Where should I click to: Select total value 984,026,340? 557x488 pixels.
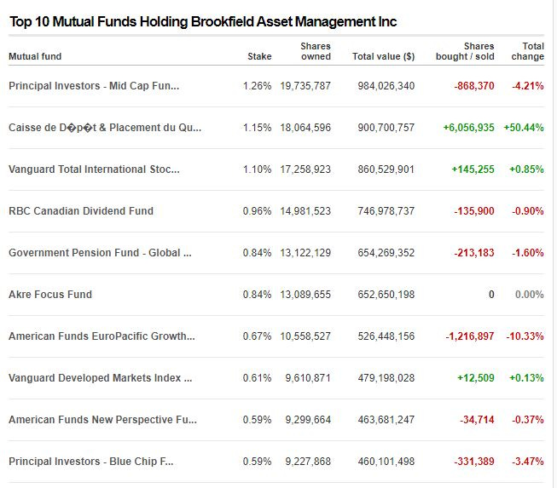point(386,86)
